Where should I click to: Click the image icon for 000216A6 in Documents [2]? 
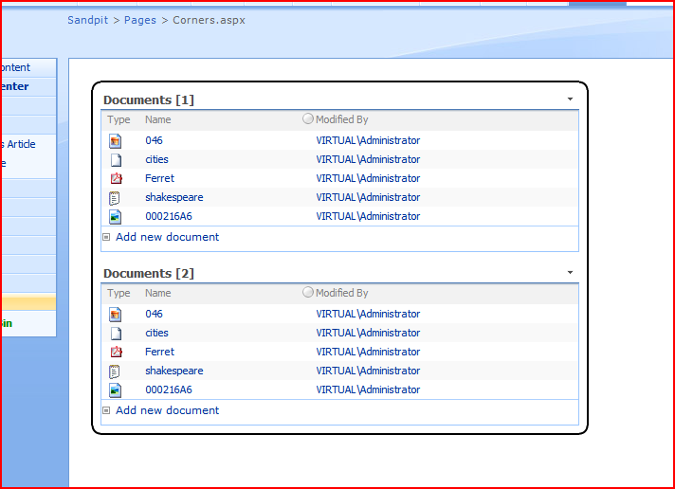[116, 390]
